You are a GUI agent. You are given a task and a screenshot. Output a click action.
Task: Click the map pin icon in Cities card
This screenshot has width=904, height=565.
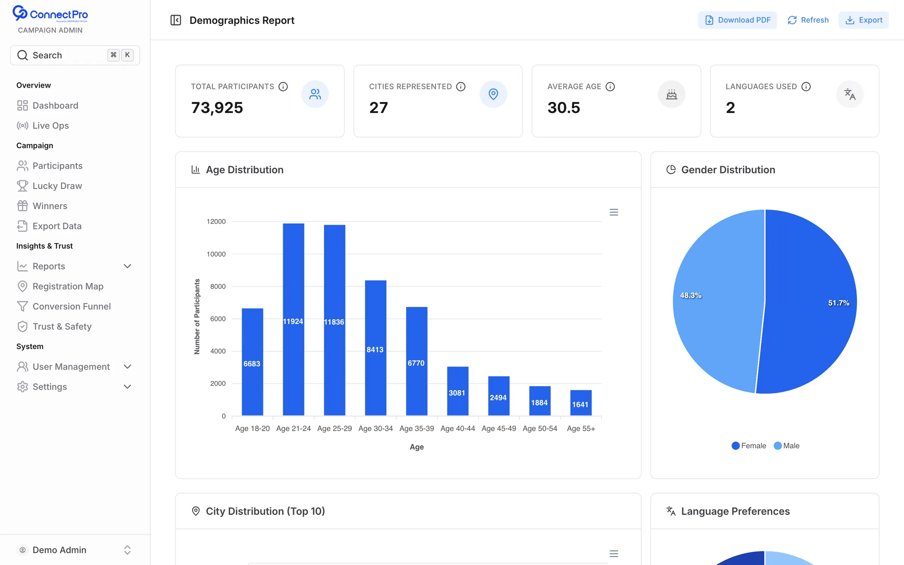493,94
